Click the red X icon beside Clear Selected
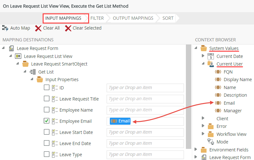Screen dimensions: 254x160 [x=68, y=28]
